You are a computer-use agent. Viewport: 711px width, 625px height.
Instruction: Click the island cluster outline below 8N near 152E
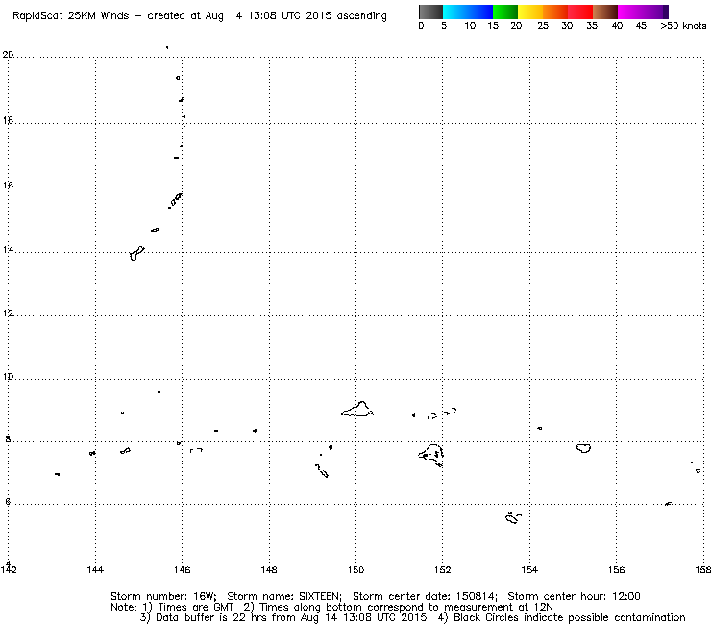[430, 455]
